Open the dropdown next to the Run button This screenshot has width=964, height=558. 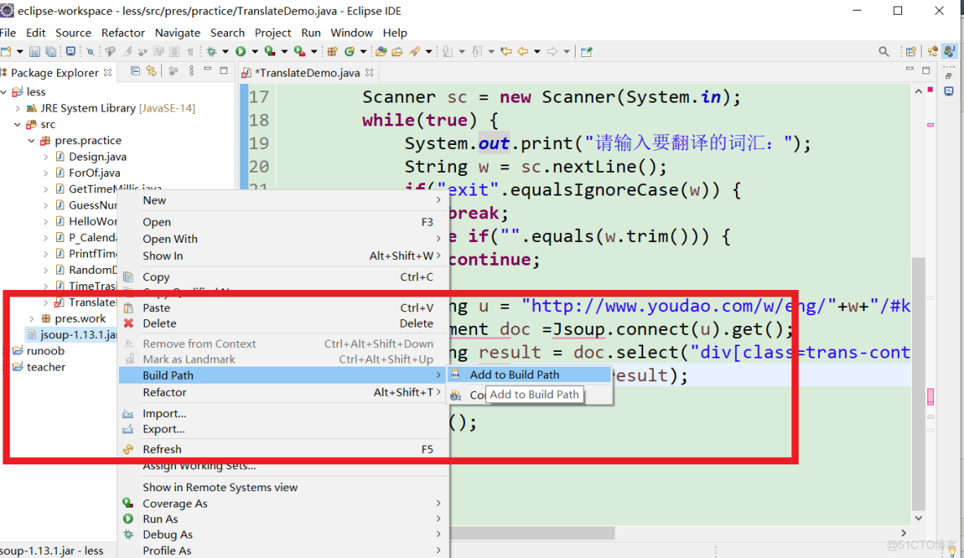click(x=255, y=51)
